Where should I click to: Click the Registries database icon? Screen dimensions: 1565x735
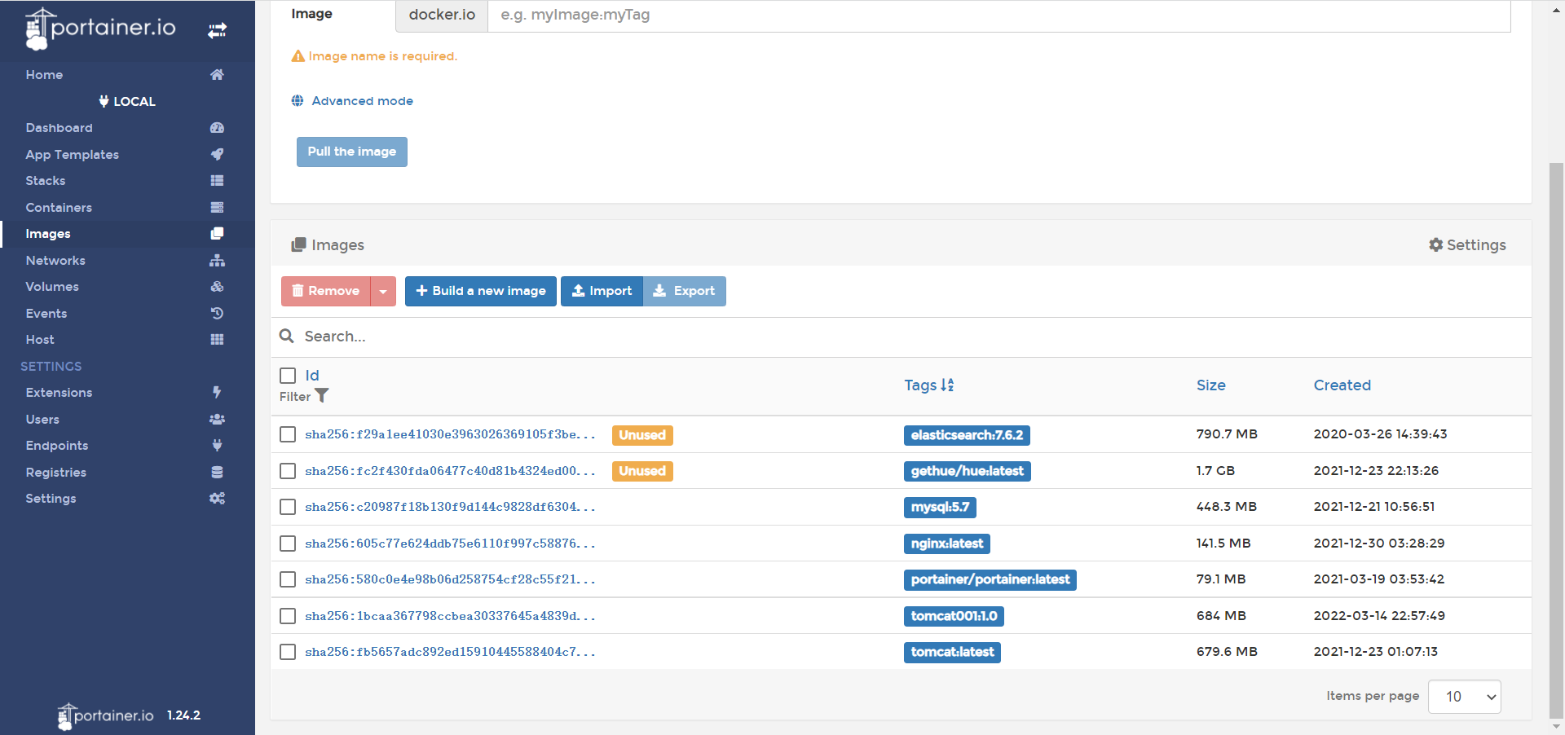217,472
